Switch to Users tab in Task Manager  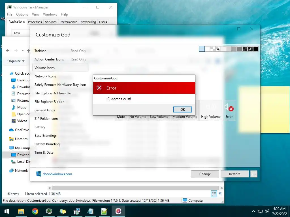[103, 22]
